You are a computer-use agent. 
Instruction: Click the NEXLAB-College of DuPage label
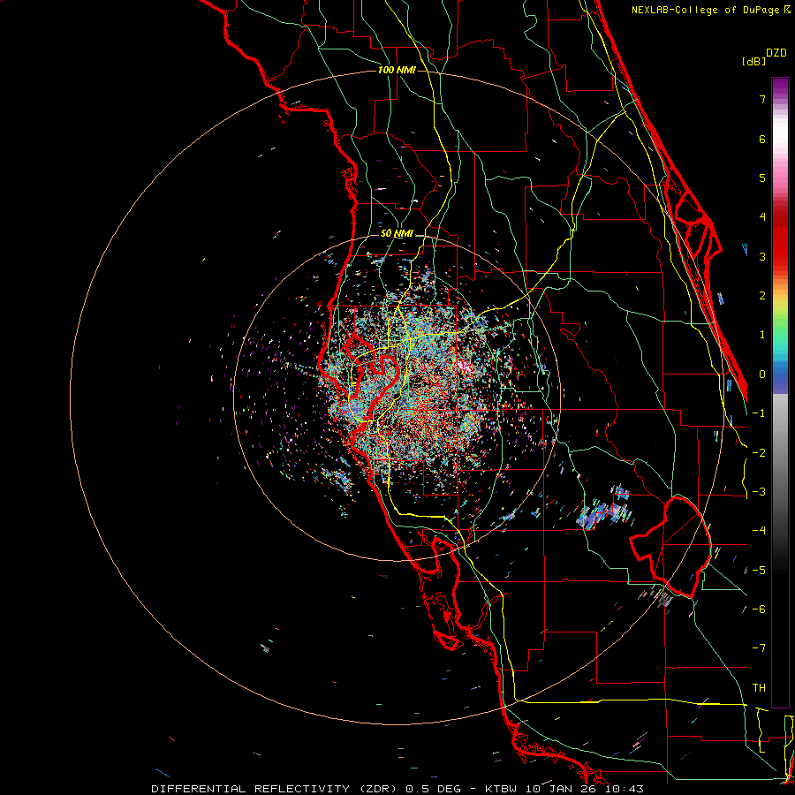[705, 10]
